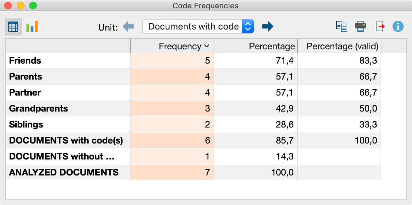Image resolution: width=412 pixels, height=205 pixels.
Task: Minimize the Code Frequencies window
Action: 21,6
